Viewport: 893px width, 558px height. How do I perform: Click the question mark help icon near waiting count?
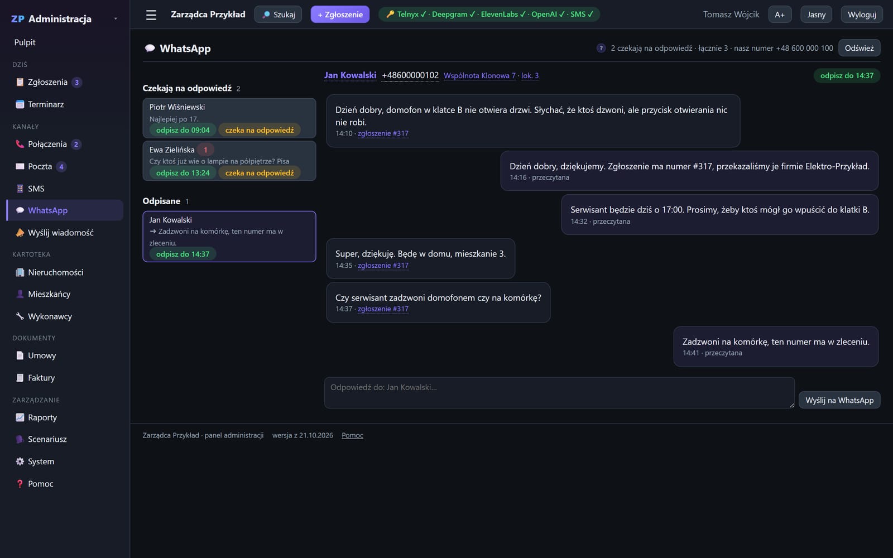tap(601, 48)
